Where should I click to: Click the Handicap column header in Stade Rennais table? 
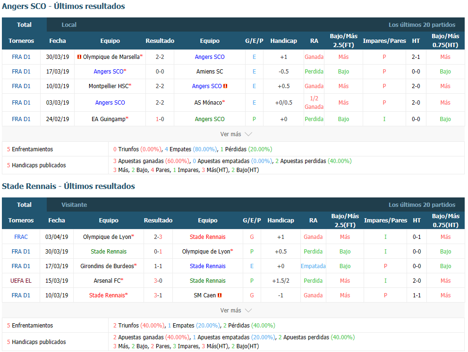pos(281,221)
